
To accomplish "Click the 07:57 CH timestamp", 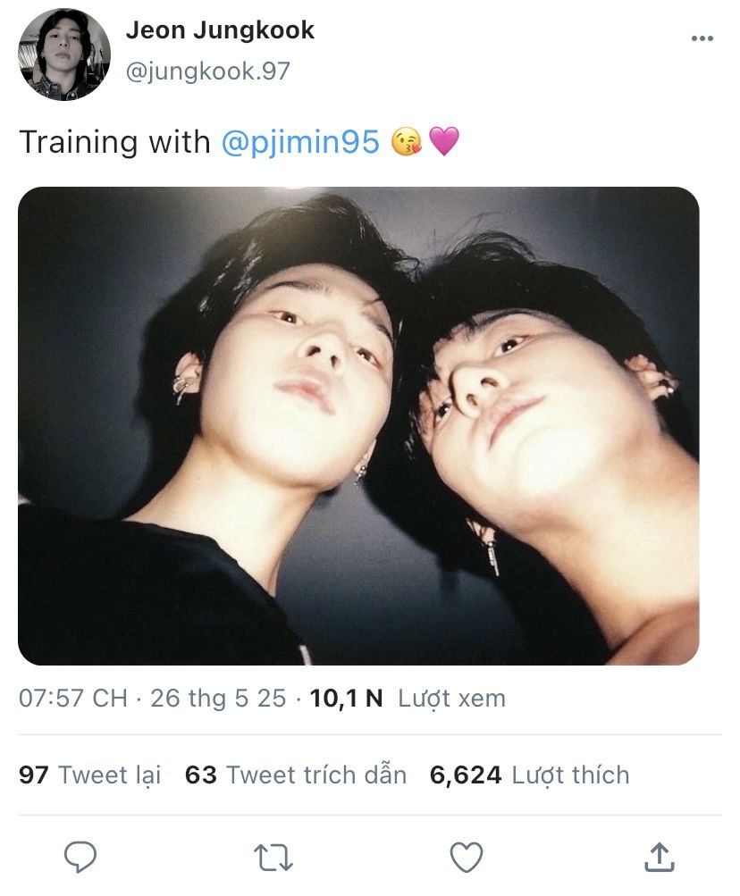I will click(72, 699).
